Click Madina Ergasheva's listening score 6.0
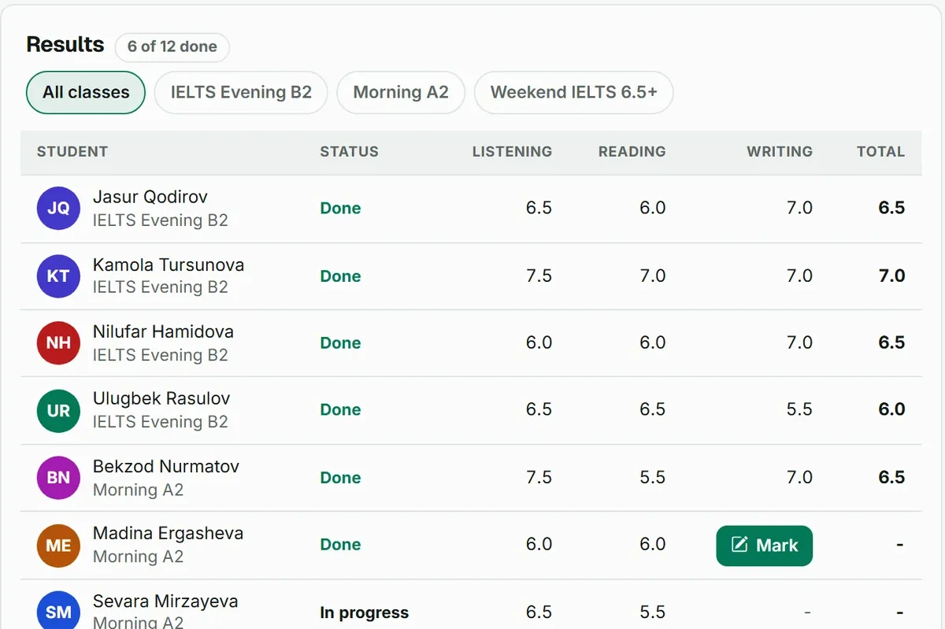 (x=539, y=545)
